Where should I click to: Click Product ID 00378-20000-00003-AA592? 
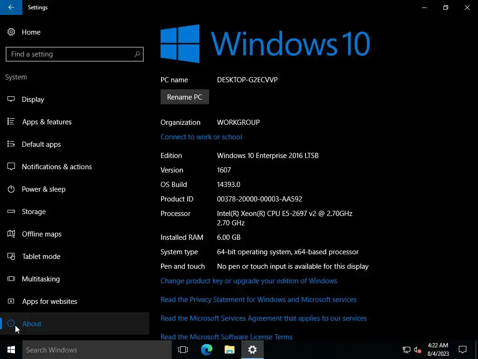(x=260, y=199)
